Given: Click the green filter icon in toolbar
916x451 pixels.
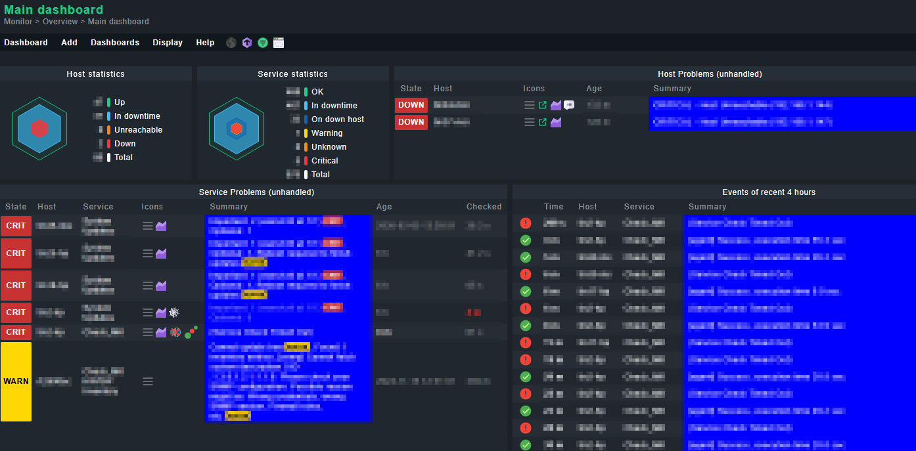Looking at the screenshot, I should coord(263,43).
